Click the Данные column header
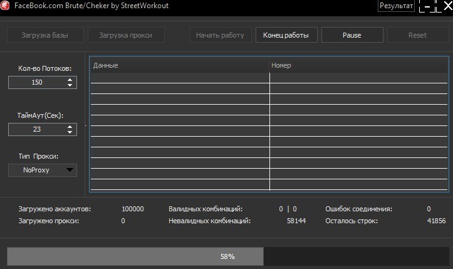 point(179,65)
